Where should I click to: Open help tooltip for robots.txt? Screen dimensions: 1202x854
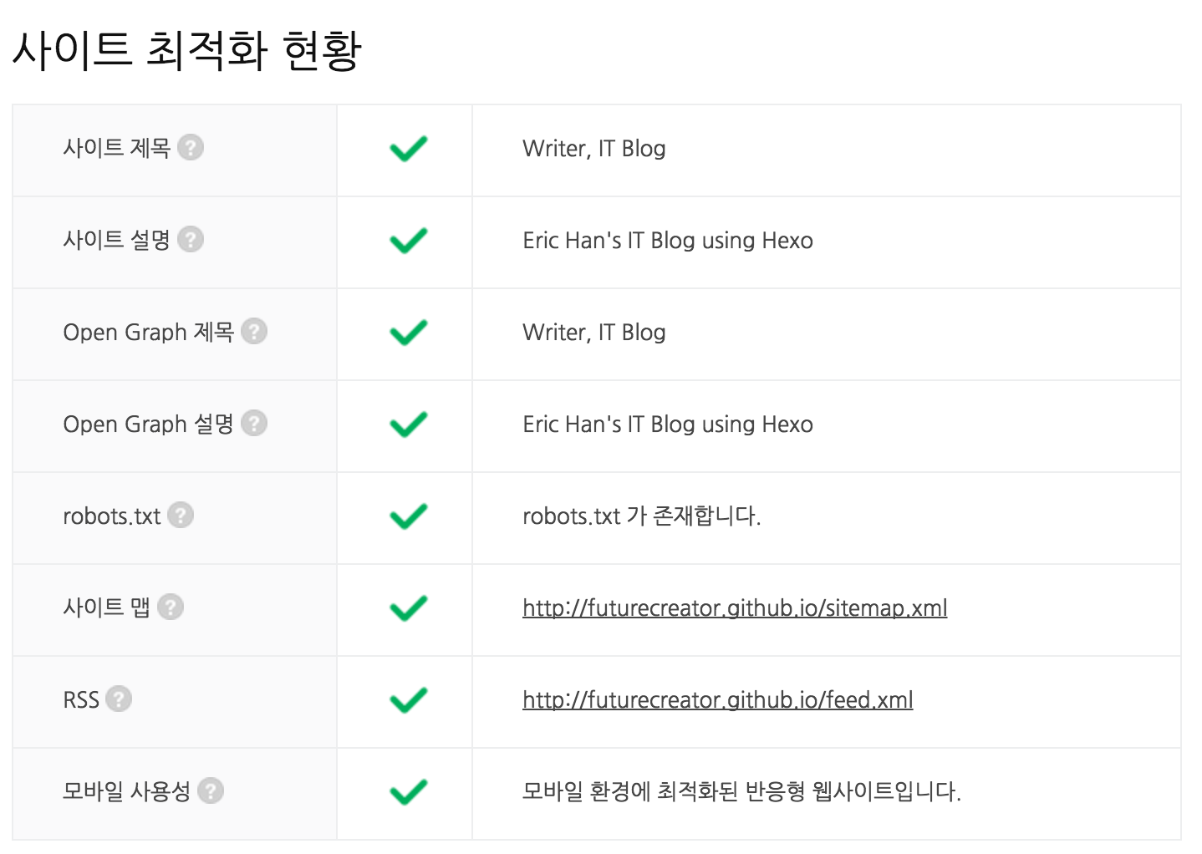click(x=181, y=516)
